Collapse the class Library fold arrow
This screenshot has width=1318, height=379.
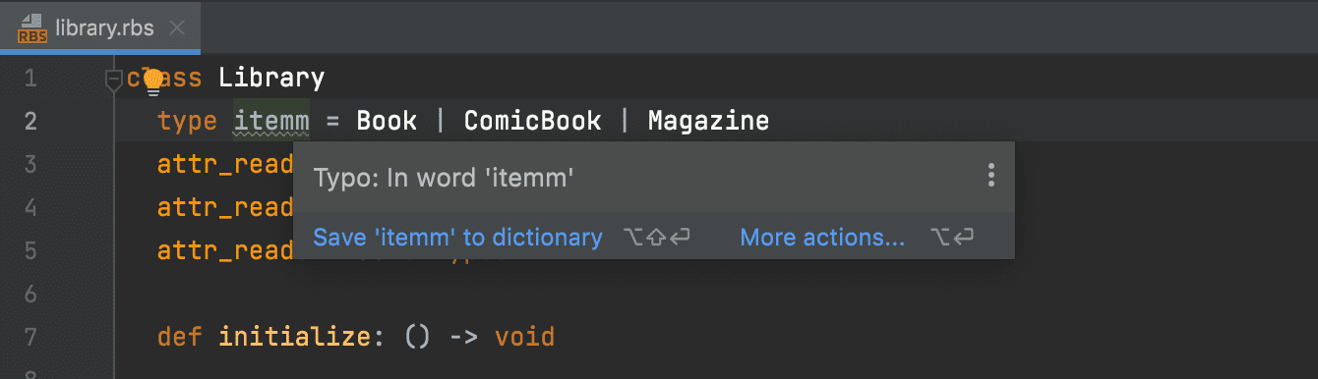(114, 79)
